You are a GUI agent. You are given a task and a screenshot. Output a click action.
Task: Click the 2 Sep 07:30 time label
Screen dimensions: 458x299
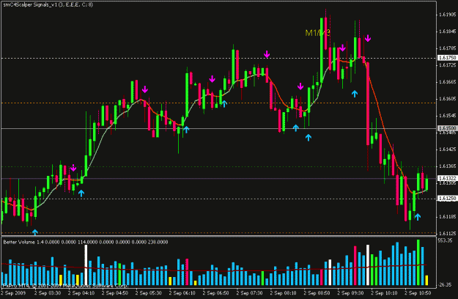(x=249, y=293)
